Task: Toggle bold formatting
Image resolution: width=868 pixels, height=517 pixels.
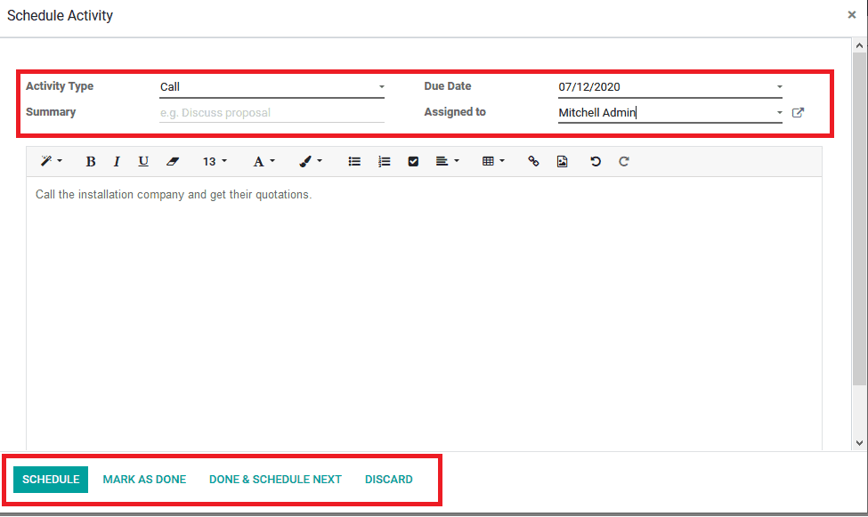Action: 90,161
